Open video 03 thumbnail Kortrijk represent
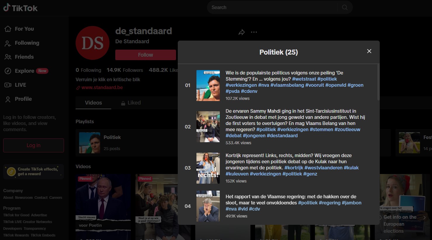432x240 pixels. pos(208,168)
